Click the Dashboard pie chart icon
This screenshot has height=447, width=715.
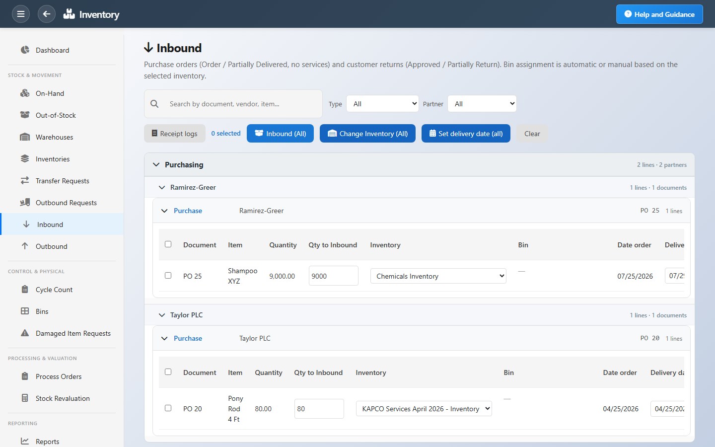[25, 50]
